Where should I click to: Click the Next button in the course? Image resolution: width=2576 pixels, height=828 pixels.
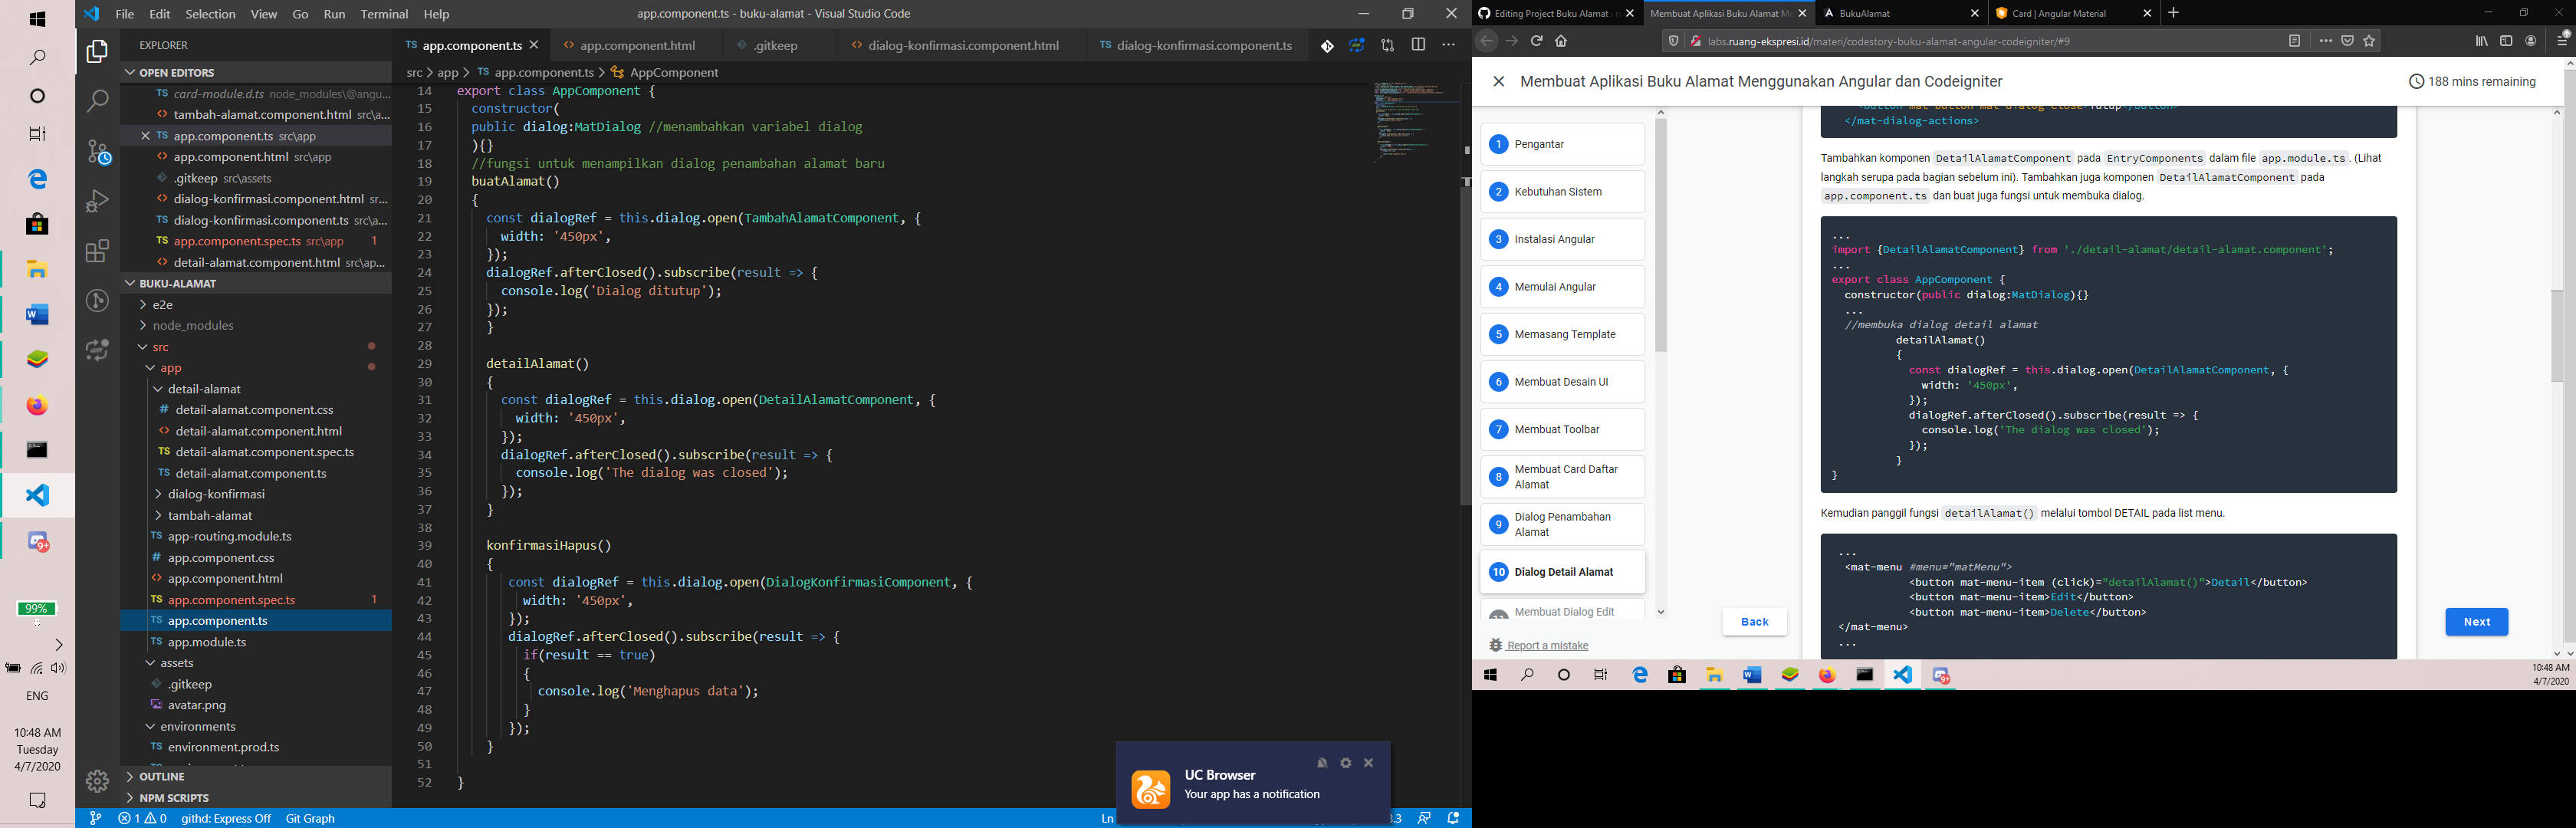(x=2476, y=622)
